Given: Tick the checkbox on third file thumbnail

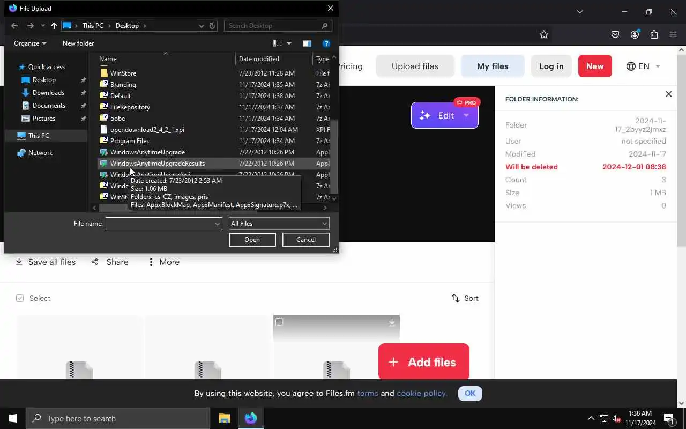Looking at the screenshot, I should [279, 322].
